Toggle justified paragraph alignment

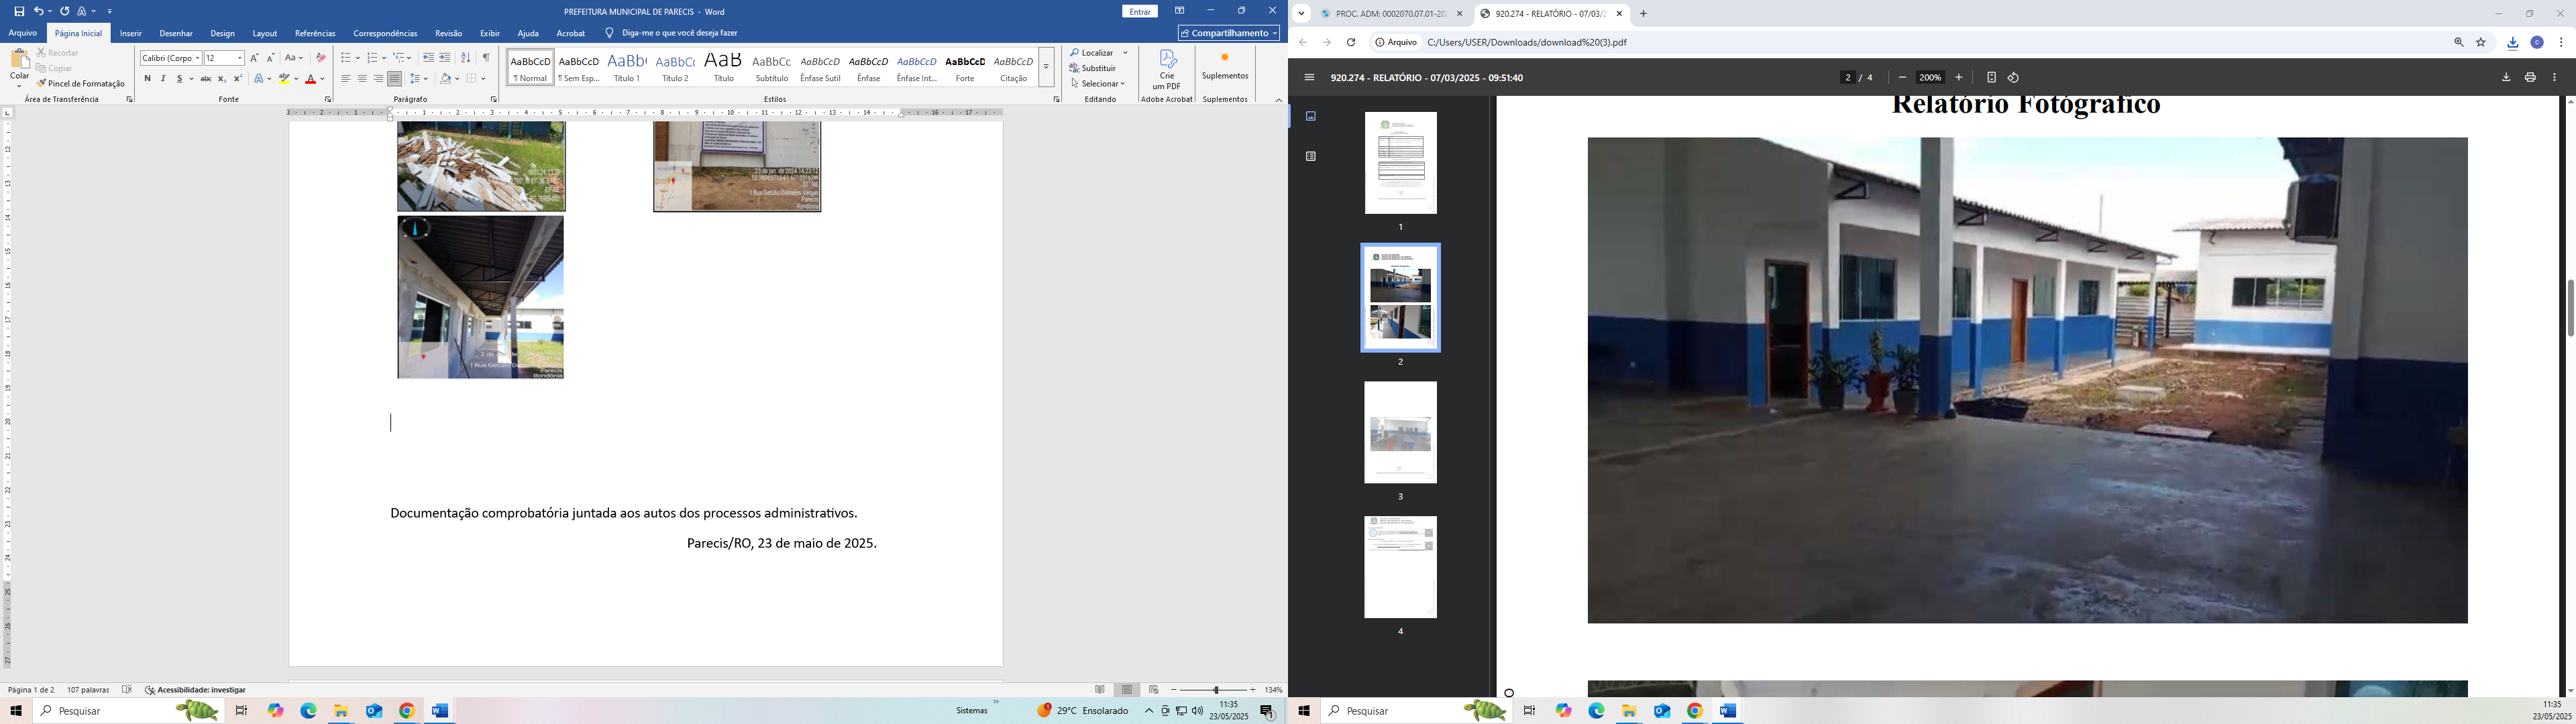(x=394, y=79)
